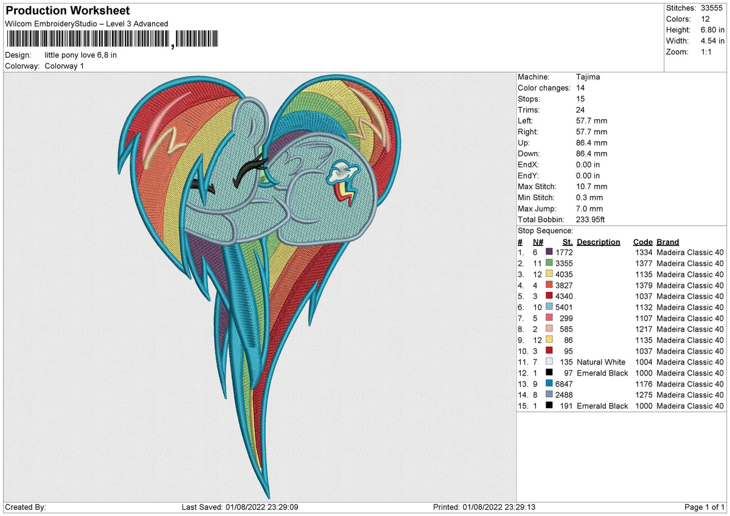Click the 'Description' column header
The image size is (730, 516).
[599, 242]
